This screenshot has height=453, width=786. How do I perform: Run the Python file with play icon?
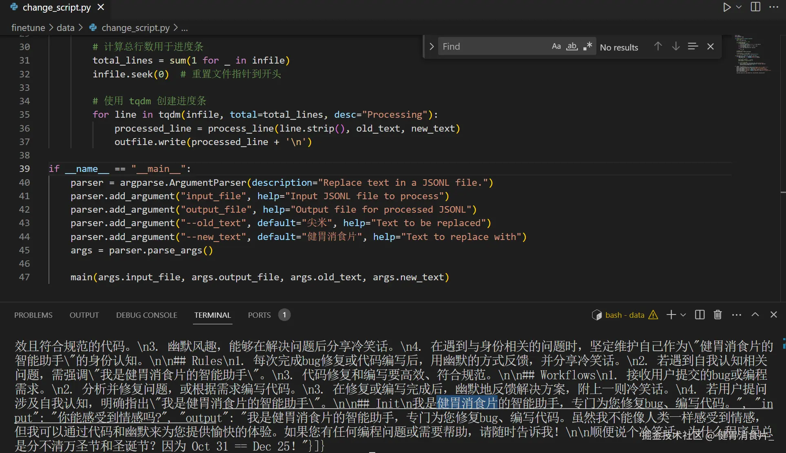tap(726, 7)
